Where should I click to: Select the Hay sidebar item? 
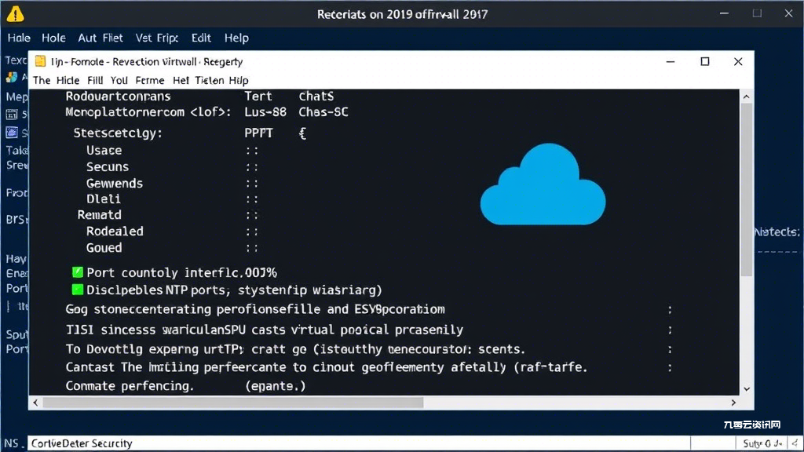point(16,259)
